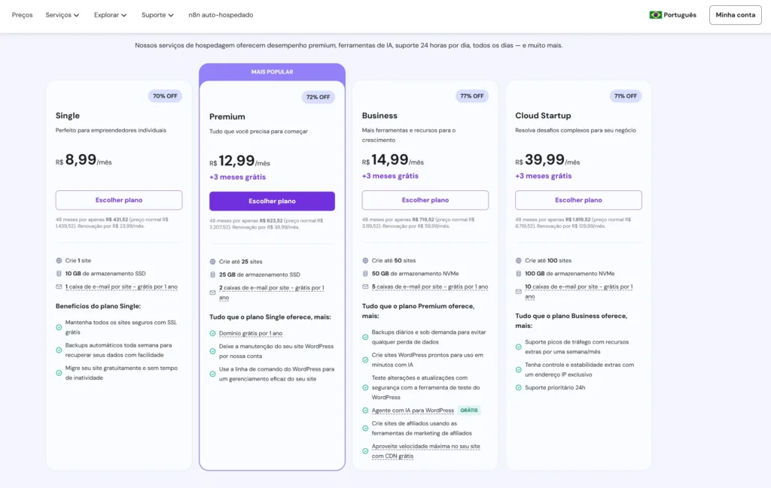
Task: Click checkmark beside 'Suporte prioritário 24h'
Action: (518, 388)
